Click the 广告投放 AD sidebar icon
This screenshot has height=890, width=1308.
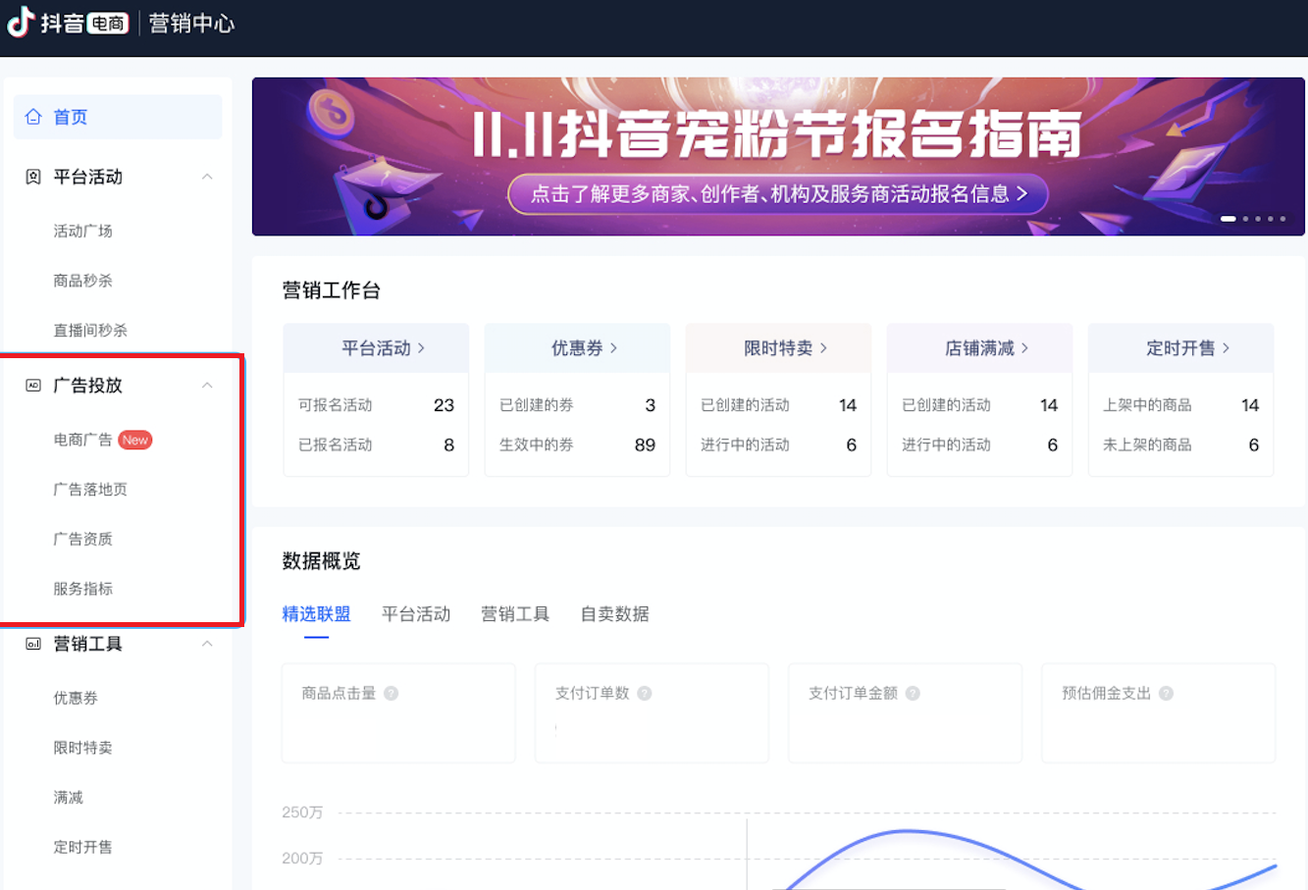coord(33,386)
